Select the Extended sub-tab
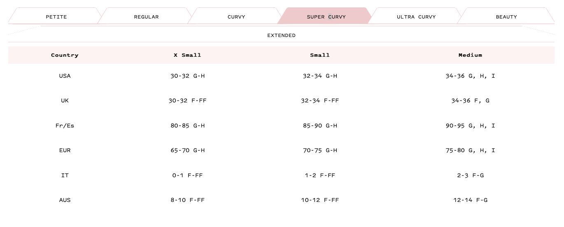The height and width of the screenshot is (227, 564). tap(281, 35)
